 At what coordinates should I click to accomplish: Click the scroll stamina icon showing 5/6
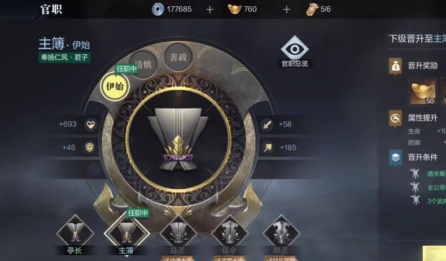click(x=312, y=10)
